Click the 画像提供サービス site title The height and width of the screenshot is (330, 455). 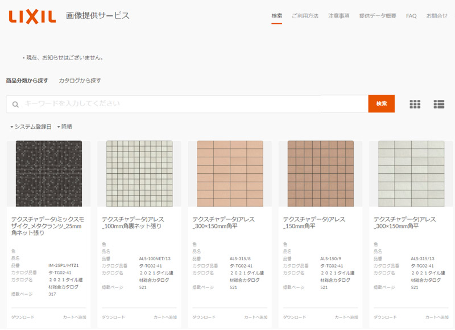point(97,16)
